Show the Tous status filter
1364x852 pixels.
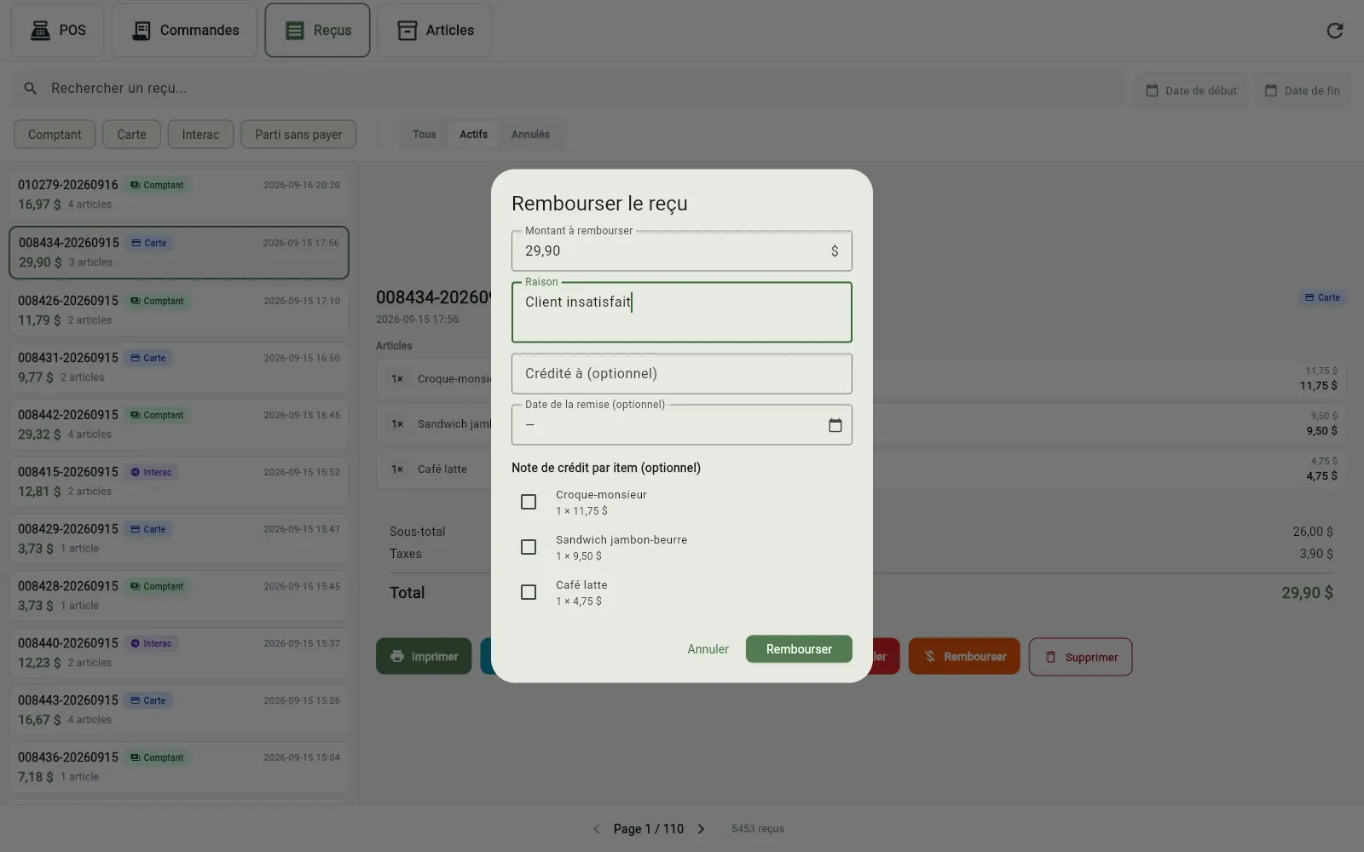click(x=424, y=135)
